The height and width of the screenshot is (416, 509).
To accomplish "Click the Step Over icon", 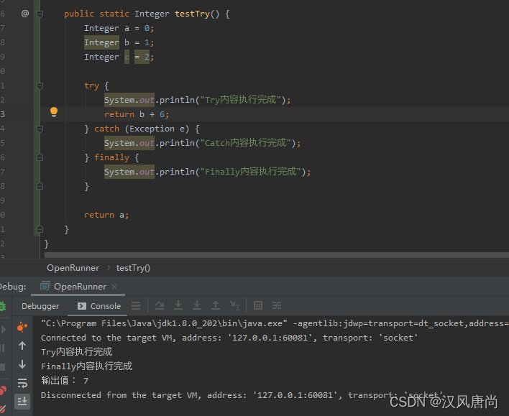I will [x=160, y=305].
